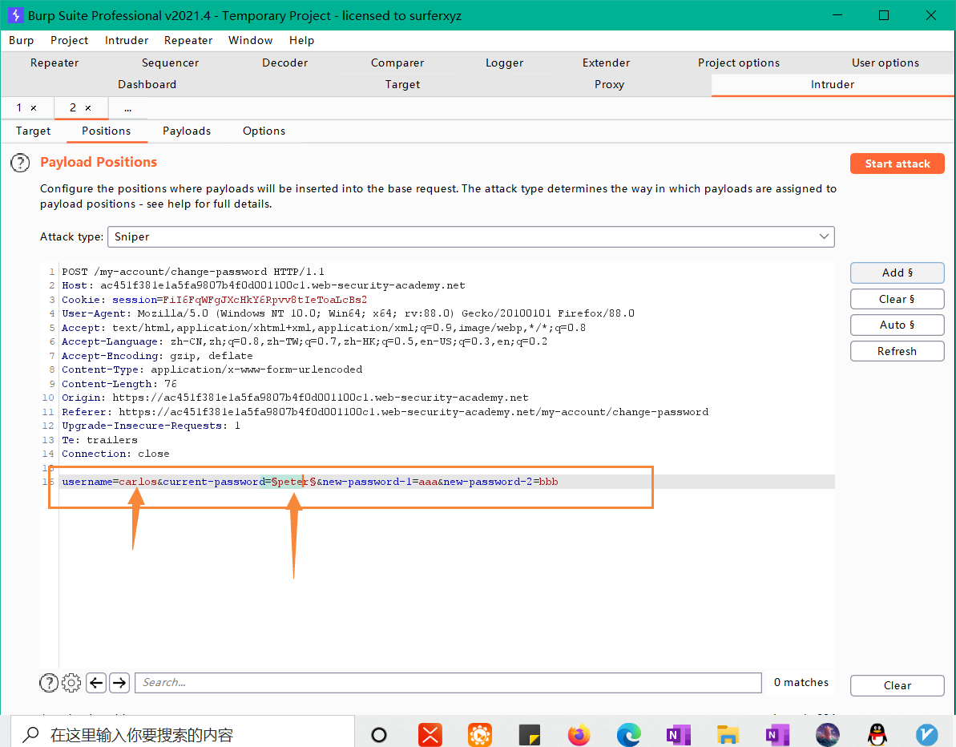Open the Window menu
Image resolution: width=956 pixels, height=747 pixels.
251,40
